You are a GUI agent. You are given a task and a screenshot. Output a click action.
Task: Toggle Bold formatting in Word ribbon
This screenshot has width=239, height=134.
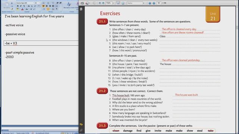[x=18, y=6]
